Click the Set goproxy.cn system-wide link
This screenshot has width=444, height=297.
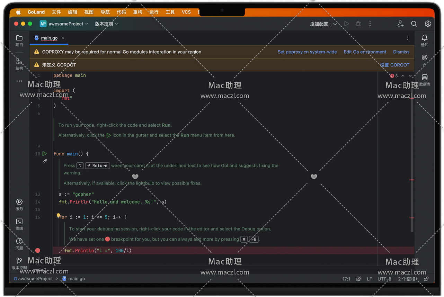click(307, 52)
